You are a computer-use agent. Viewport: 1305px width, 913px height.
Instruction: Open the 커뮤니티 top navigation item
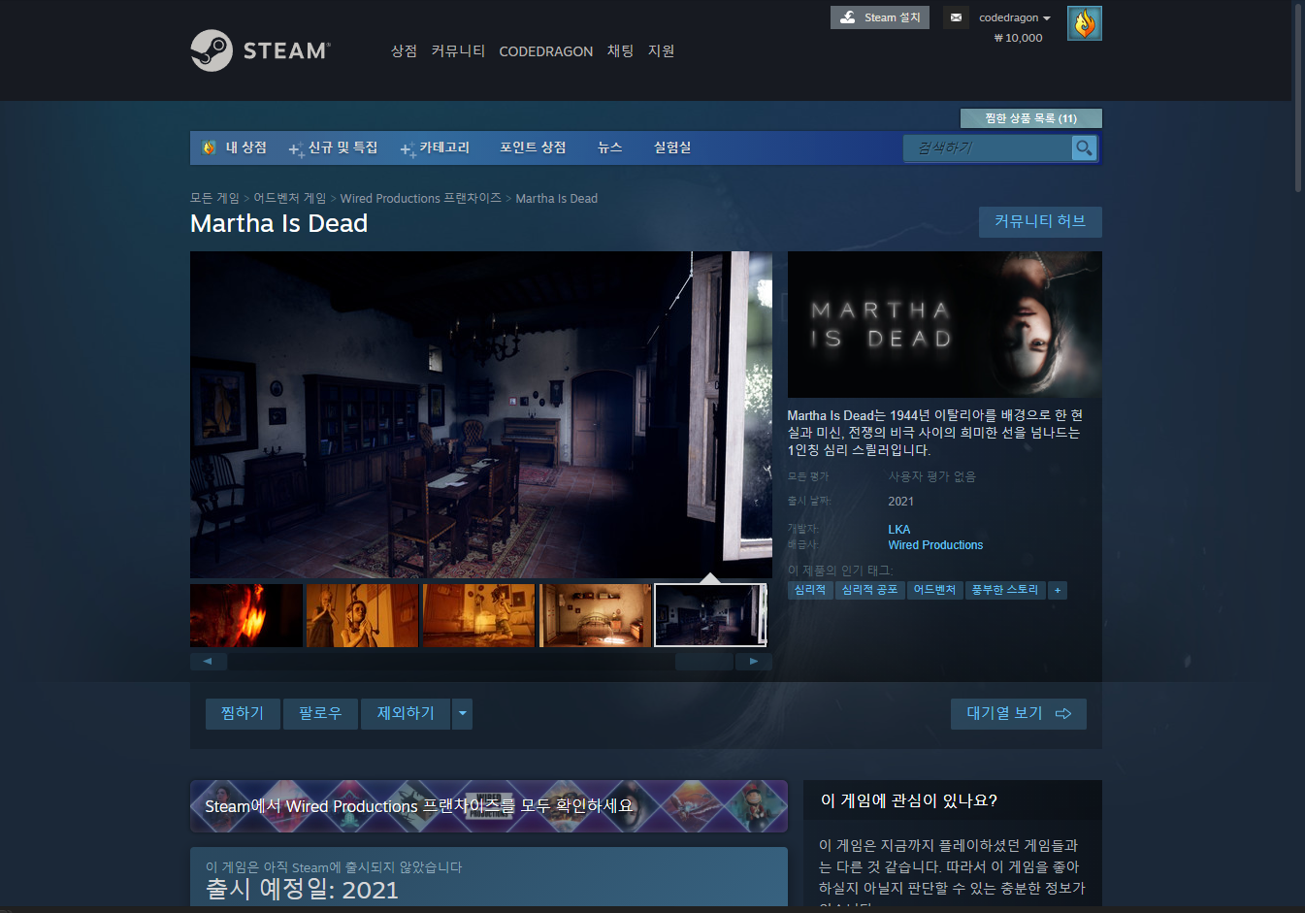point(458,50)
